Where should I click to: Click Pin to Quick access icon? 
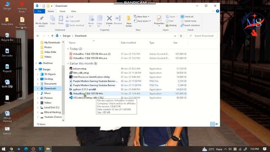pos(41,21)
